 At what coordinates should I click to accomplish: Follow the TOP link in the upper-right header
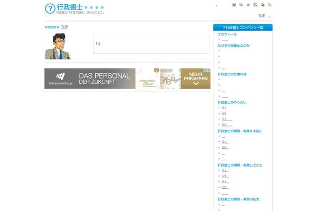click(x=262, y=15)
